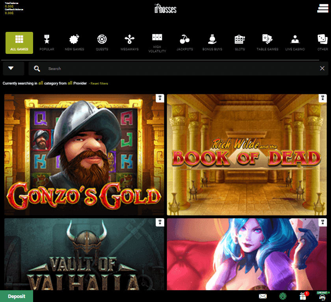The height and width of the screenshot is (302, 331).
Task: Open the Book of Dead game
Action: pyautogui.click(x=247, y=155)
